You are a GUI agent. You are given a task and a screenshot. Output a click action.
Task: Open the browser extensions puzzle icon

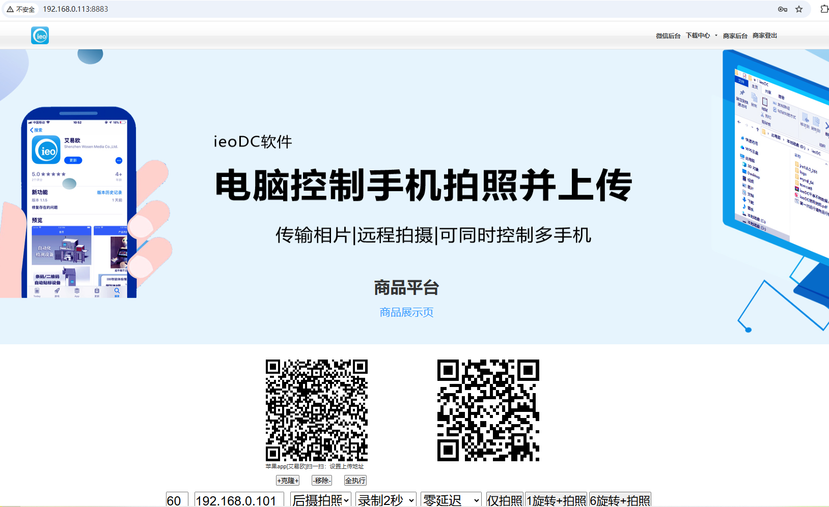tap(824, 9)
